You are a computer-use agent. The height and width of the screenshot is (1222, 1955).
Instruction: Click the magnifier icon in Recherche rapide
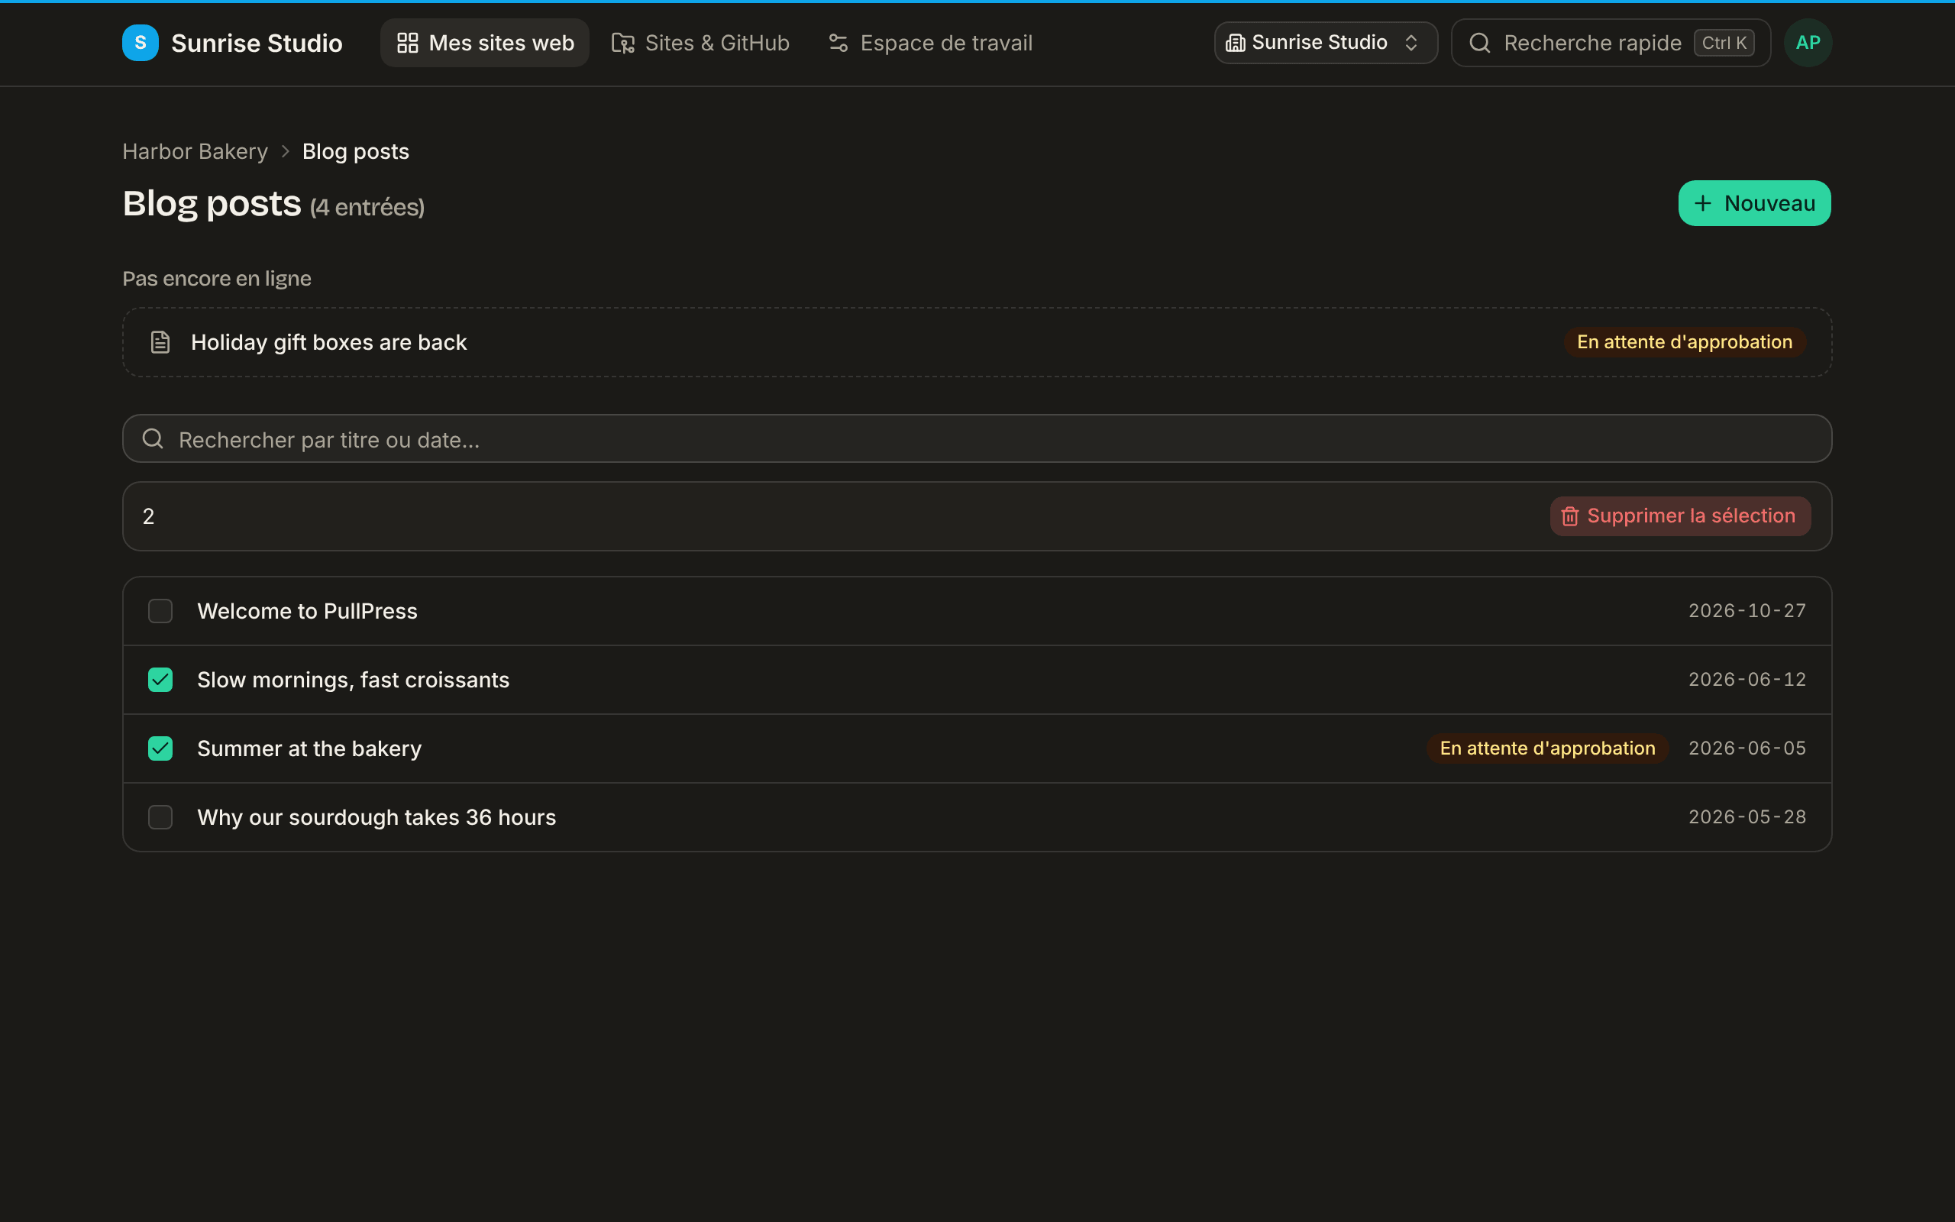pyautogui.click(x=1479, y=43)
